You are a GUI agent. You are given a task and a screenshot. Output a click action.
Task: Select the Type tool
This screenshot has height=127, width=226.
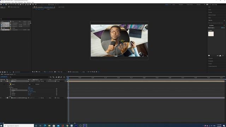[x=23, y=5]
